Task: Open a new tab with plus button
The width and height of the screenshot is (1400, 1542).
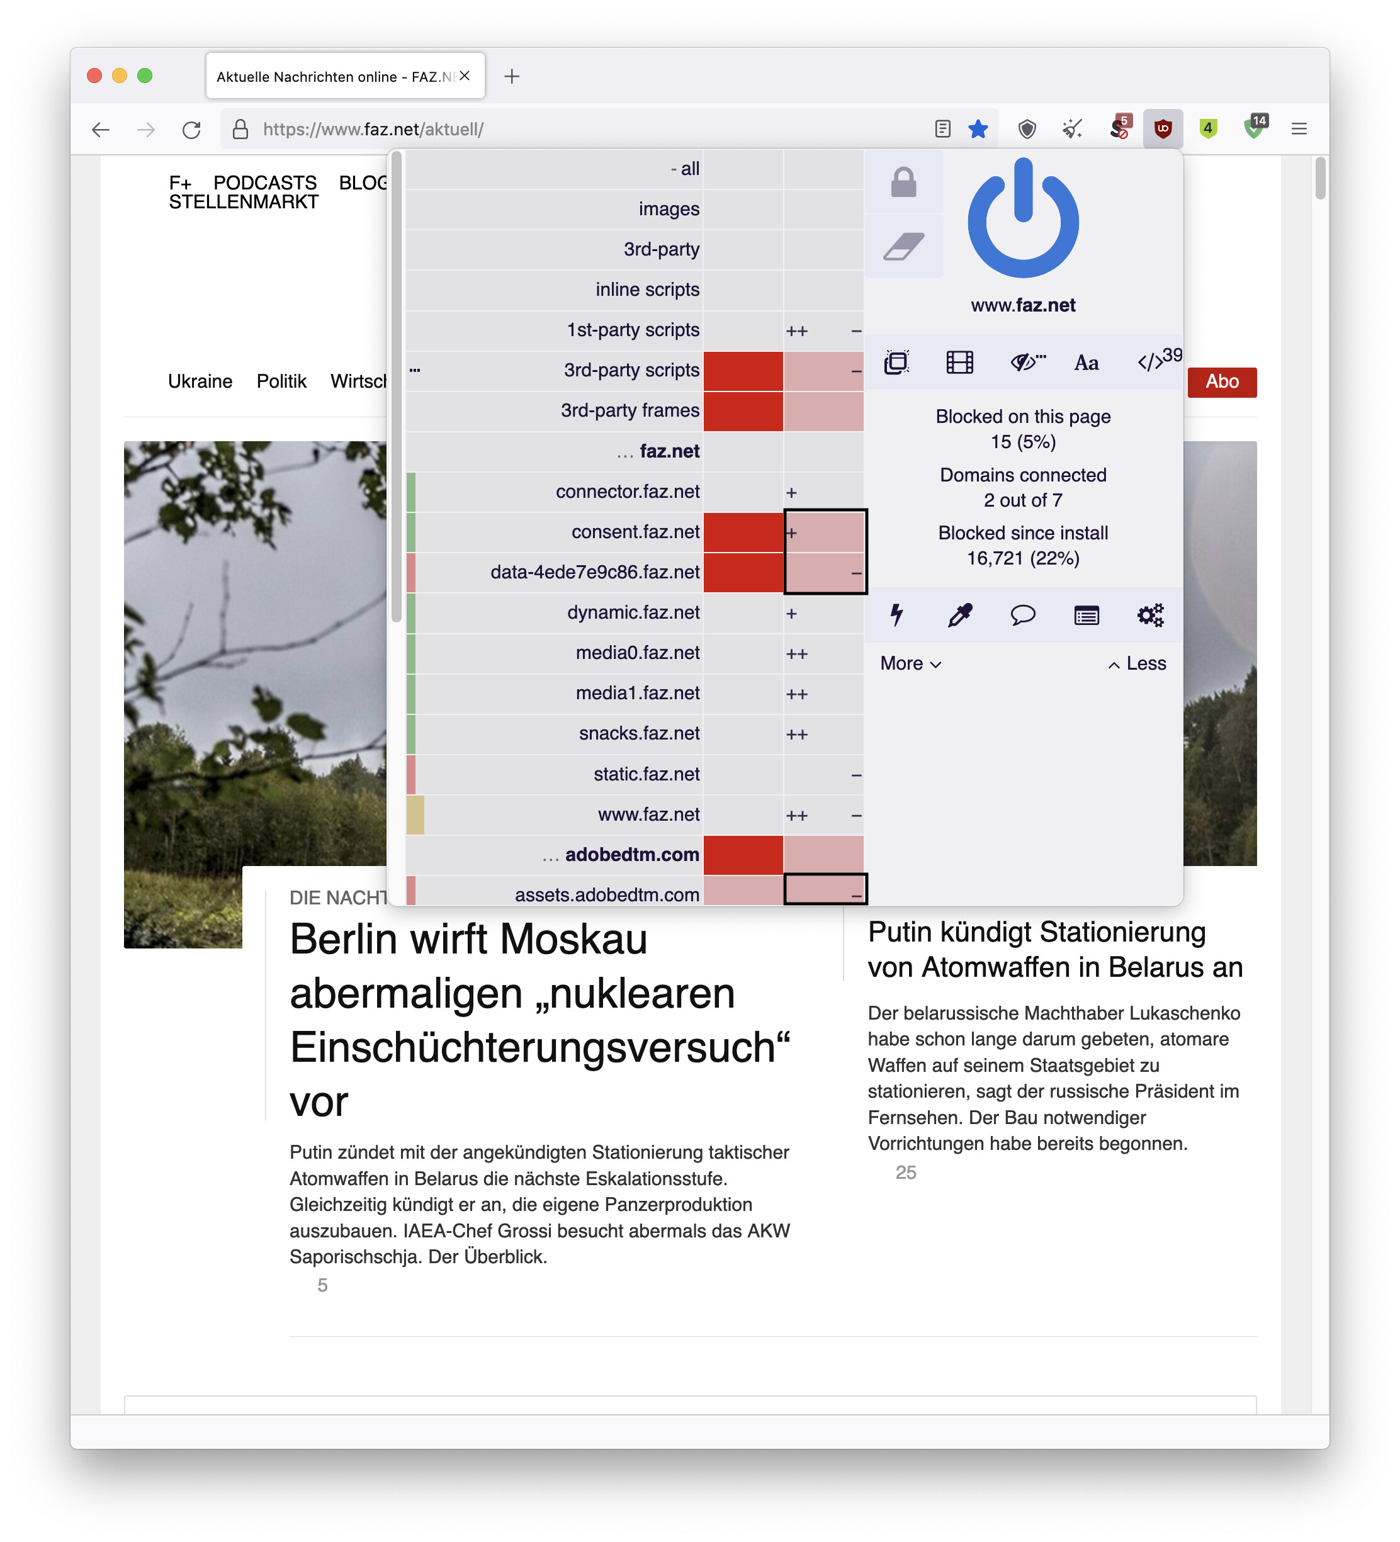Action: pyautogui.click(x=512, y=76)
